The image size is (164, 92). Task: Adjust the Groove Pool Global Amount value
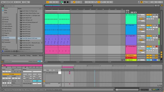40,61
